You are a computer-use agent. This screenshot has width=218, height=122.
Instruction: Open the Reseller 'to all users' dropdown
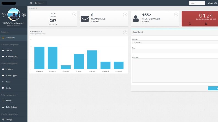tap(175, 42)
